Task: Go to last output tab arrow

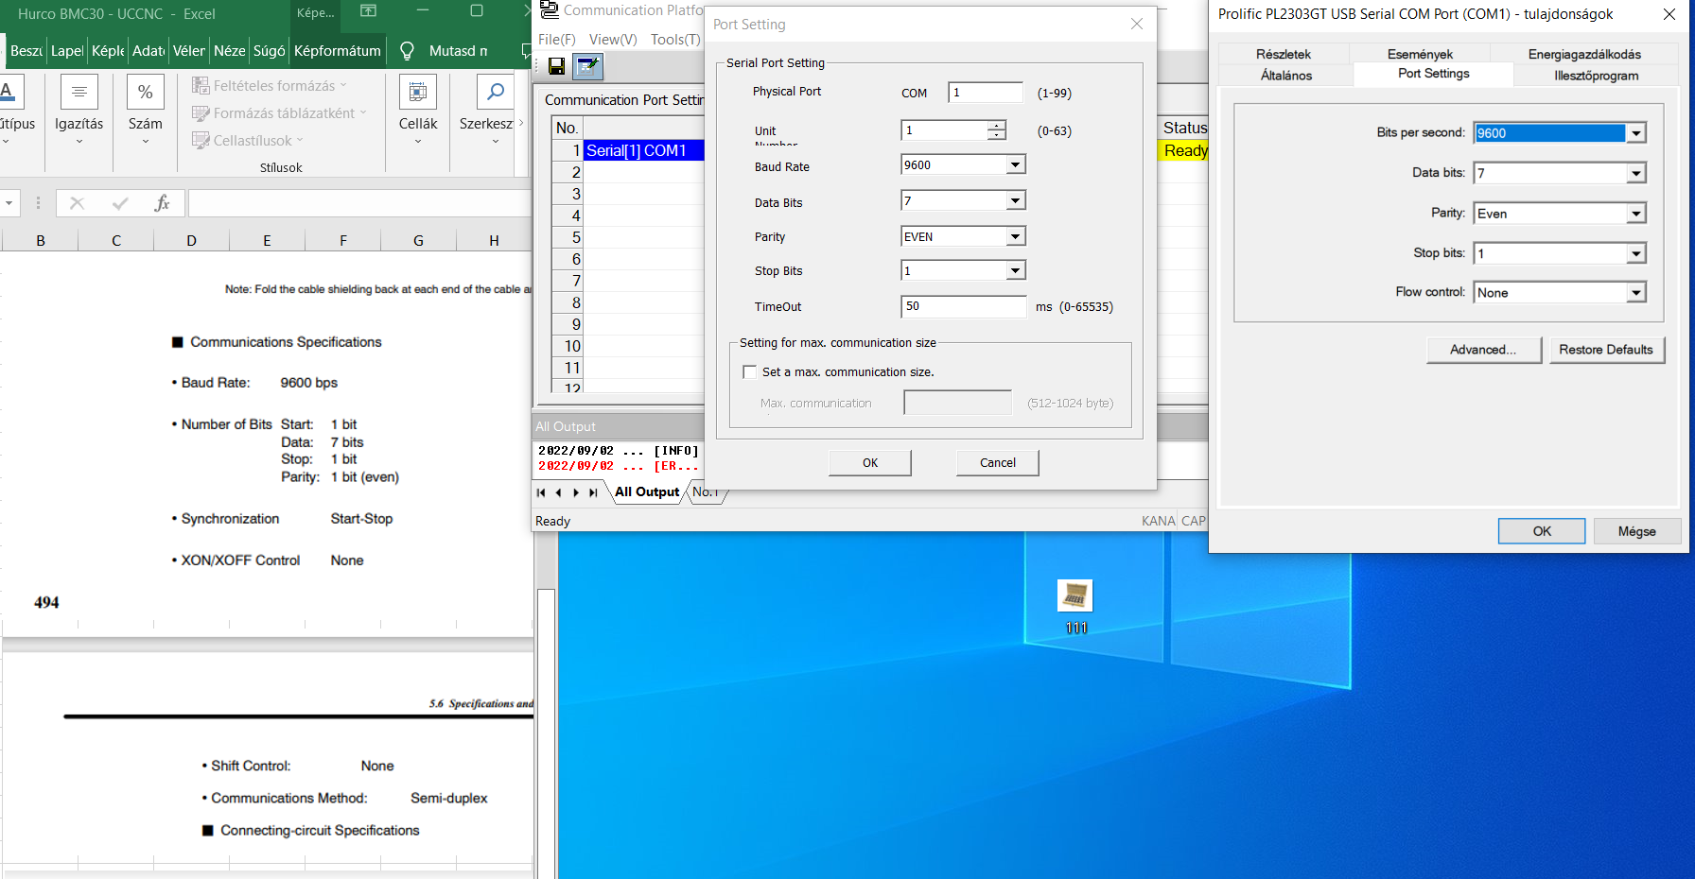Action: tap(593, 492)
